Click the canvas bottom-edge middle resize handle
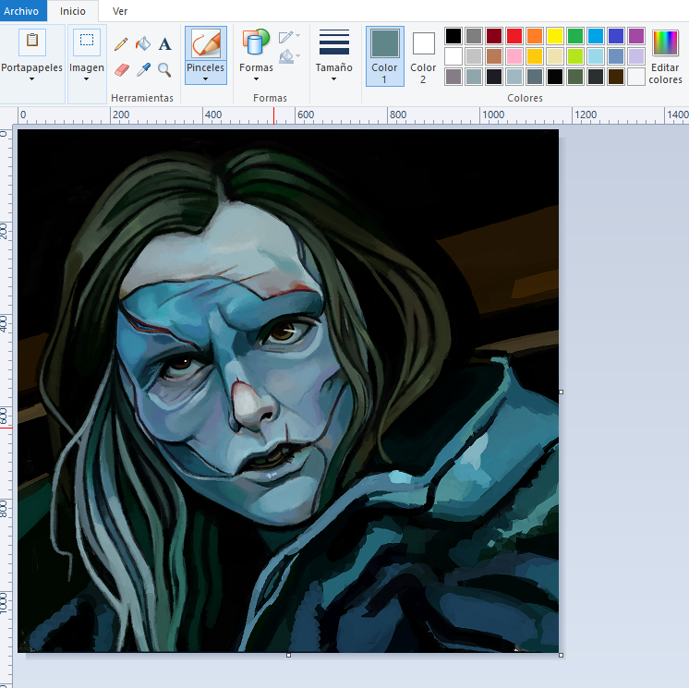Image resolution: width=689 pixels, height=688 pixels. [288, 655]
